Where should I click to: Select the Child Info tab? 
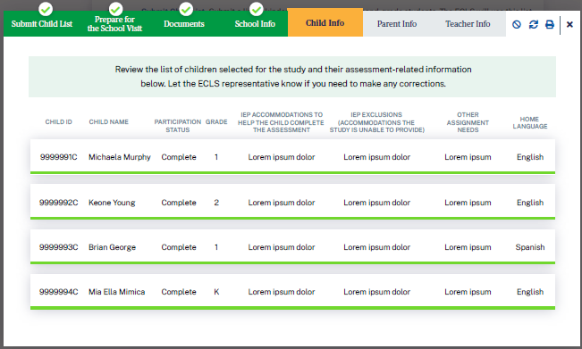pos(325,22)
